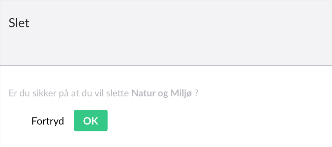Click the grey Slet header bar
This screenshot has width=332, height=147.
pos(166,33)
